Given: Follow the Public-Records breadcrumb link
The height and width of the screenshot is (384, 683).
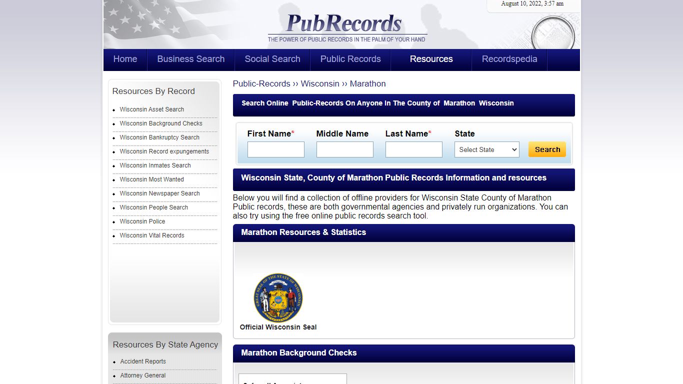Looking at the screenshot, I should coord(261,83).
